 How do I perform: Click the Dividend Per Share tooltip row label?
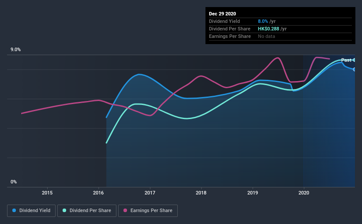tap(229, 29)
